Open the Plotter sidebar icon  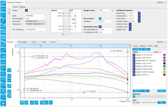(3, 39)
